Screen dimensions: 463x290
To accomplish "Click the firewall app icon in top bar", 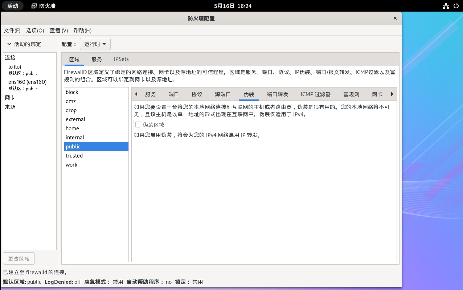I will coord(34,6).
